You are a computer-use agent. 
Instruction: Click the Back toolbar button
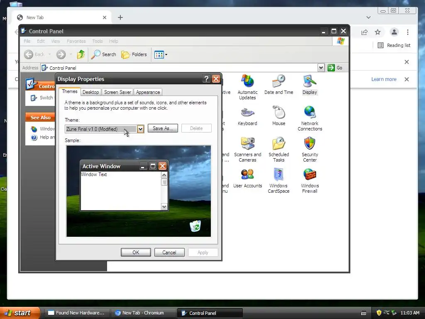34,54
